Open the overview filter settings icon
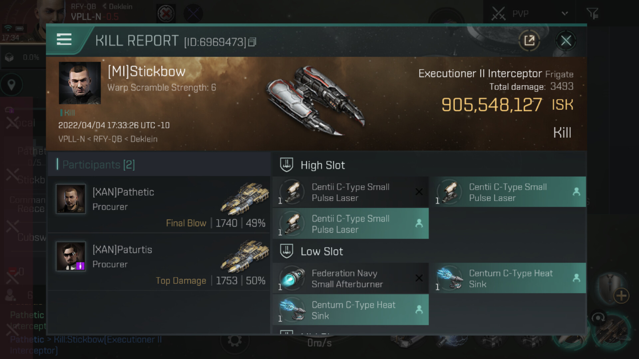This screenshot has height=359, width=639. [592, 14]
